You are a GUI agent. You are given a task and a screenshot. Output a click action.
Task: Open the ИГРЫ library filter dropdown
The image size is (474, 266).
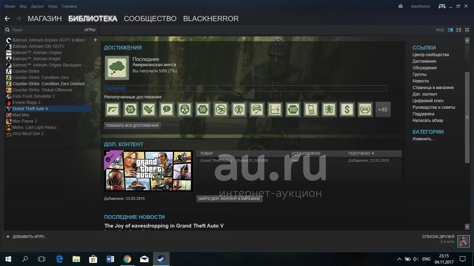coord(90,30)
